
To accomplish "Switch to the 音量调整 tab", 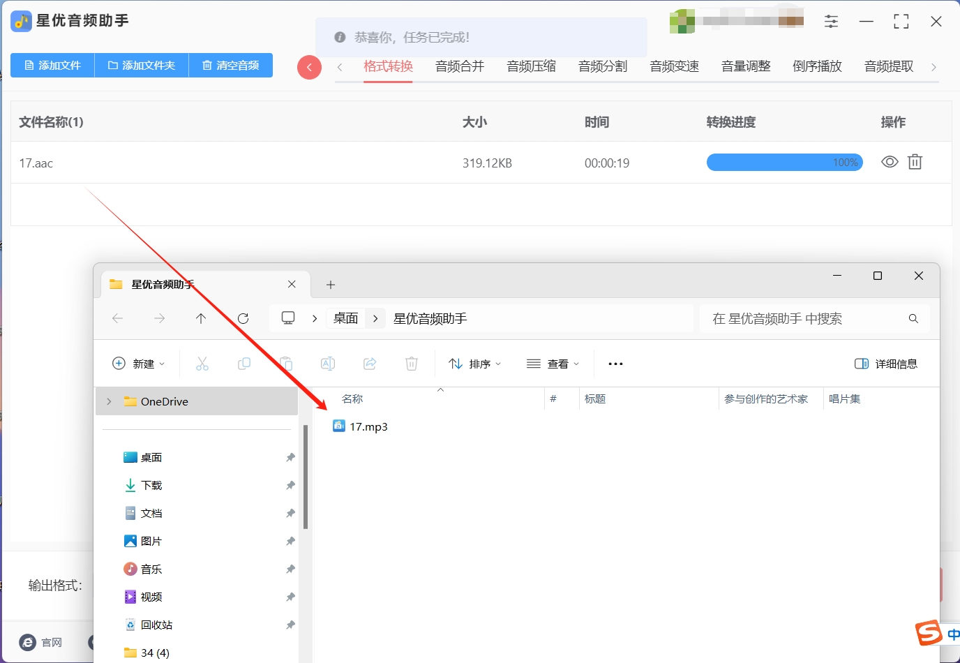I will (x=746, y=66).
